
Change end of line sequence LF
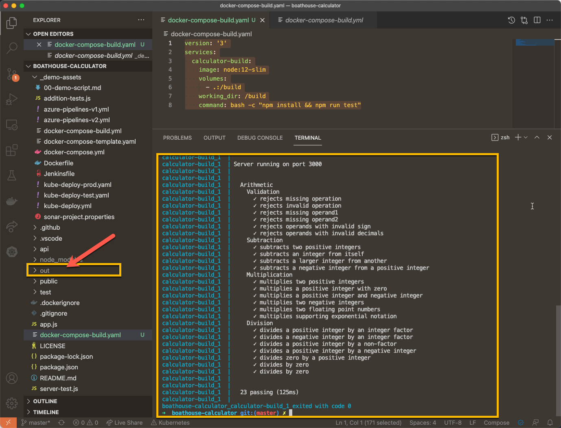click(x=473, y=423)
